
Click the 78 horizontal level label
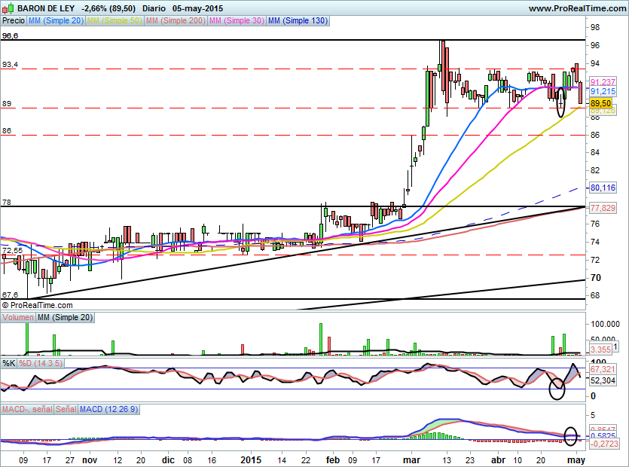point(7,203)
